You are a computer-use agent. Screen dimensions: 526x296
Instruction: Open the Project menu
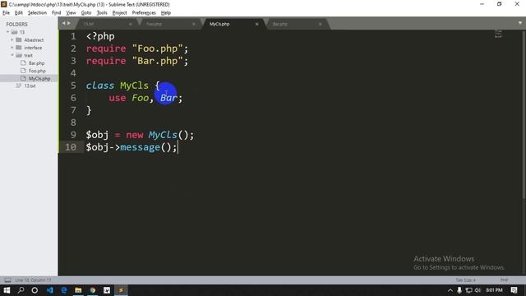click(x=119, y=13)
